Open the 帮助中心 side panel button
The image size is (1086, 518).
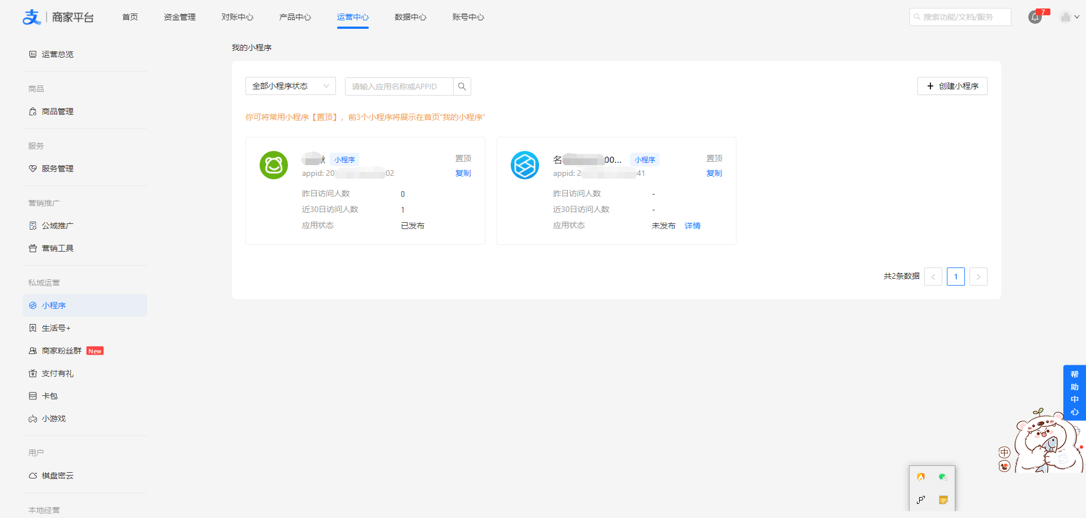(x=1075, y=393)
